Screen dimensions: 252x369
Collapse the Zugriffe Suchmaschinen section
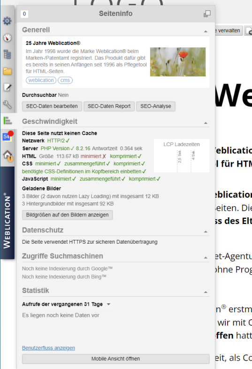[x=206, y=258]
